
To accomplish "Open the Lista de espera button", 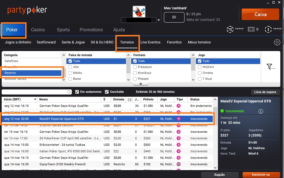I will click(x=265, y=92).
